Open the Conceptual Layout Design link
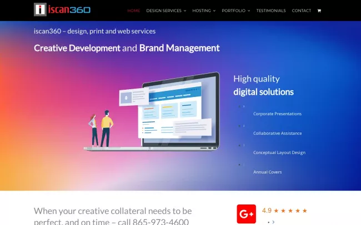Screen dimensions: 361x225 point(279,152)
